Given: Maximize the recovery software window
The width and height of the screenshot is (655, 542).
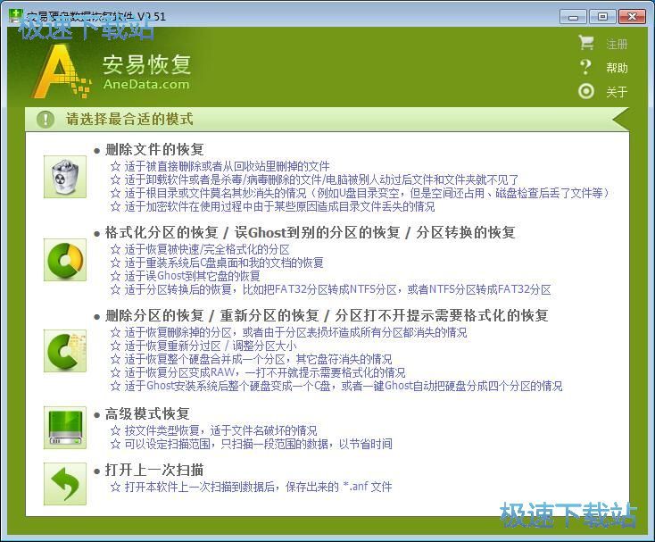Looking at the screenshot, I should click(x=602, y=17).
